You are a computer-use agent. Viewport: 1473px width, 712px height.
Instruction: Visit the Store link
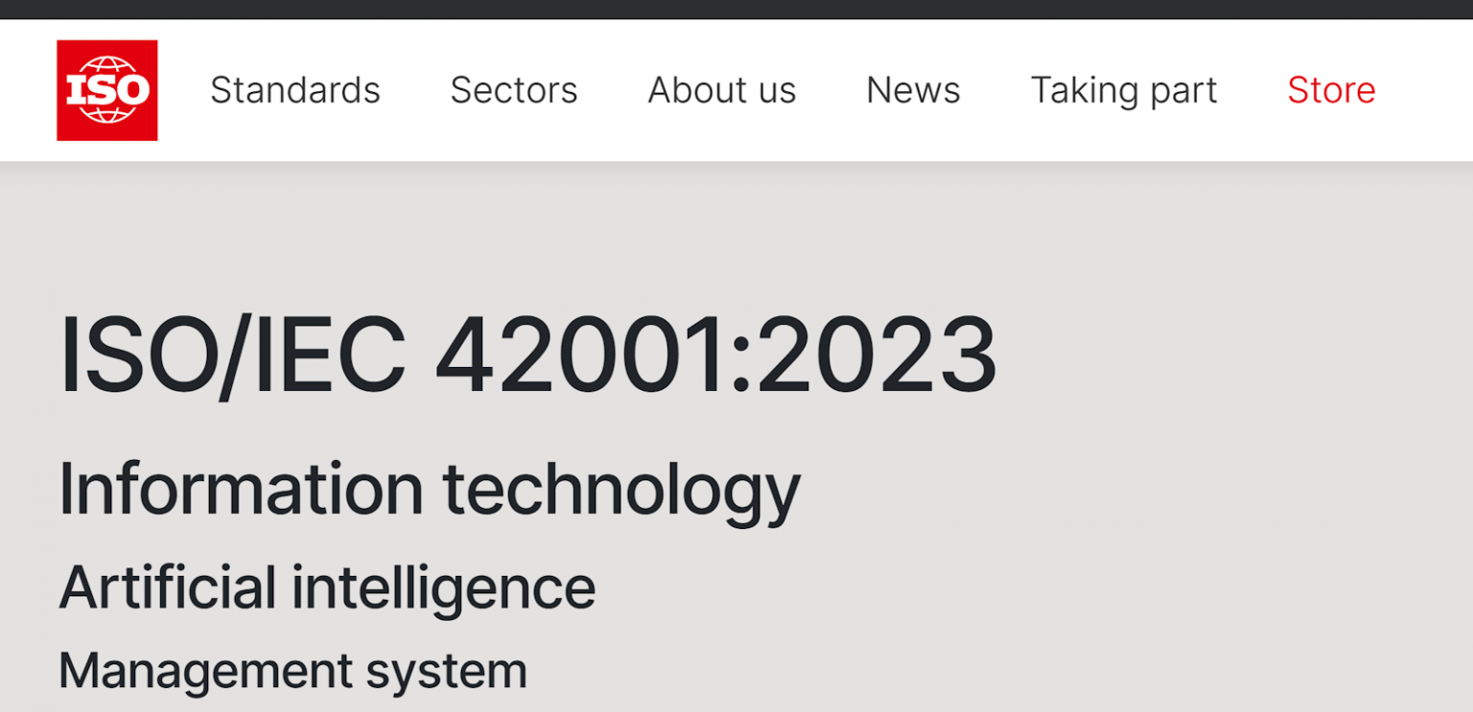point(1331,90)
